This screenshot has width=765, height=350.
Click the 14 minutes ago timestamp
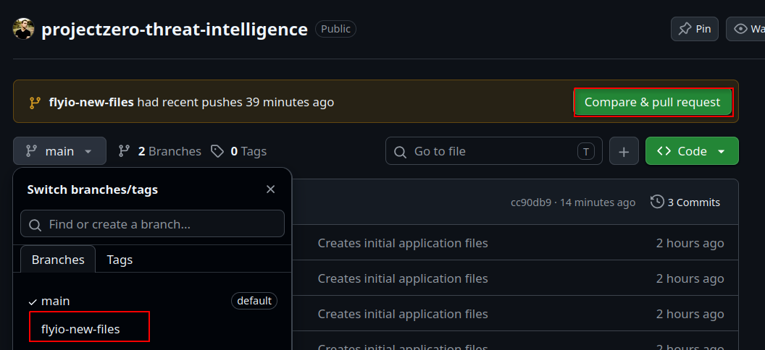598,202
